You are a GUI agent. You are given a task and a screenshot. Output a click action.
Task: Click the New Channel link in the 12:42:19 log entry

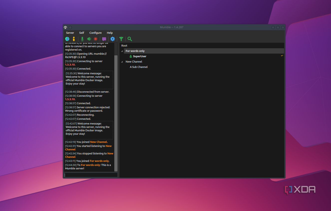[98, 142]
